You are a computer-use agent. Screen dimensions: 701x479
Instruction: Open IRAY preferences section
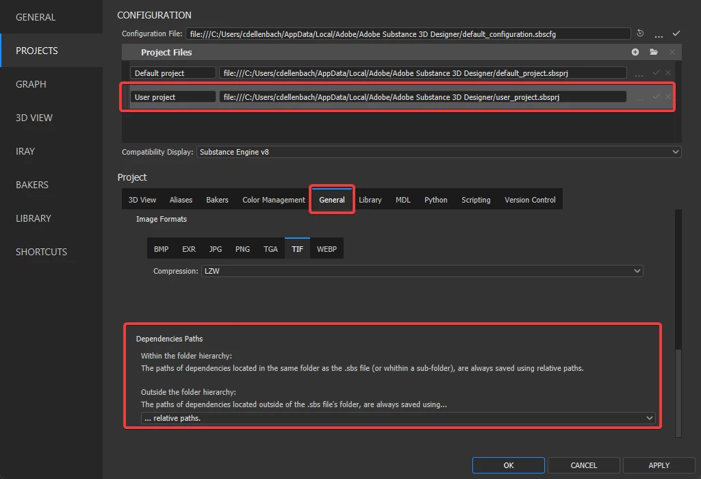coord(51,151)
